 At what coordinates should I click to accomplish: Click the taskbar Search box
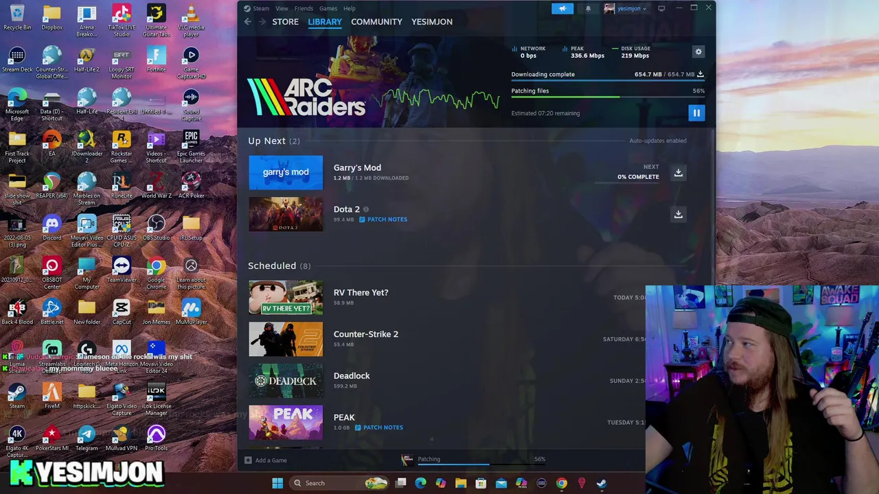point(338,483)
